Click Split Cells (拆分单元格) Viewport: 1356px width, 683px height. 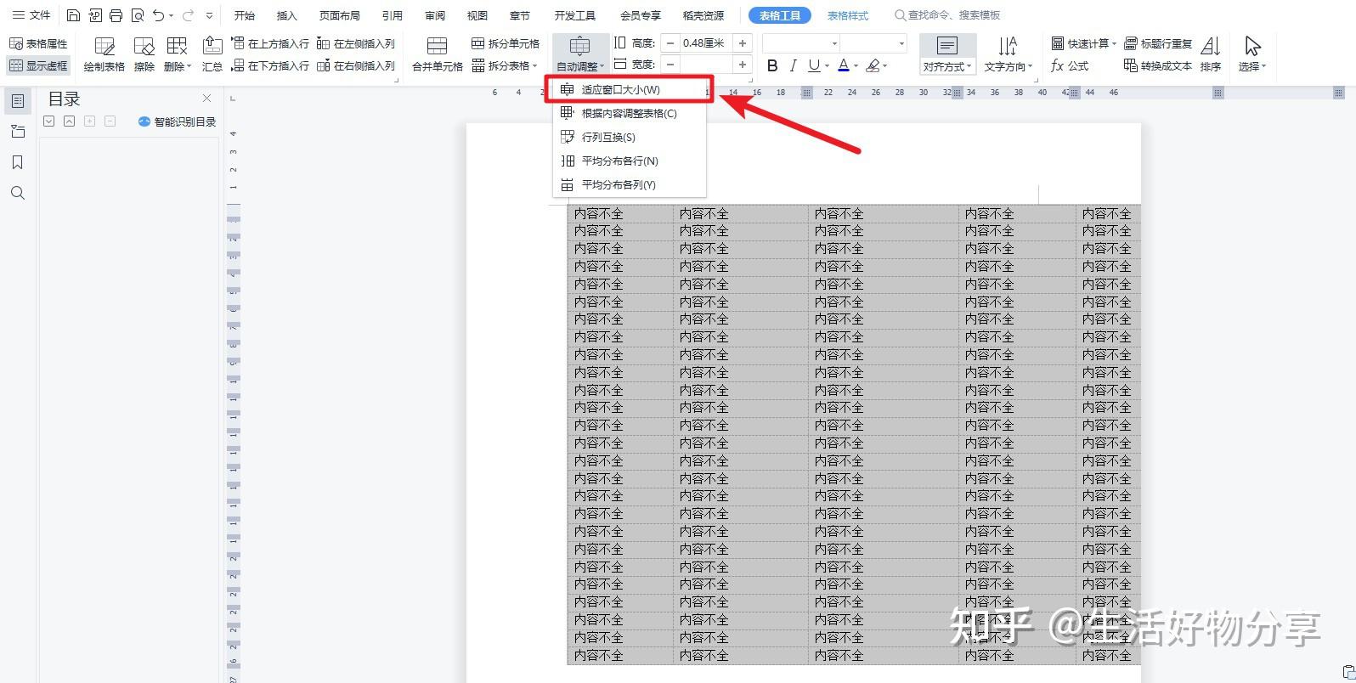pyautogui.click(x=506, y=43)
